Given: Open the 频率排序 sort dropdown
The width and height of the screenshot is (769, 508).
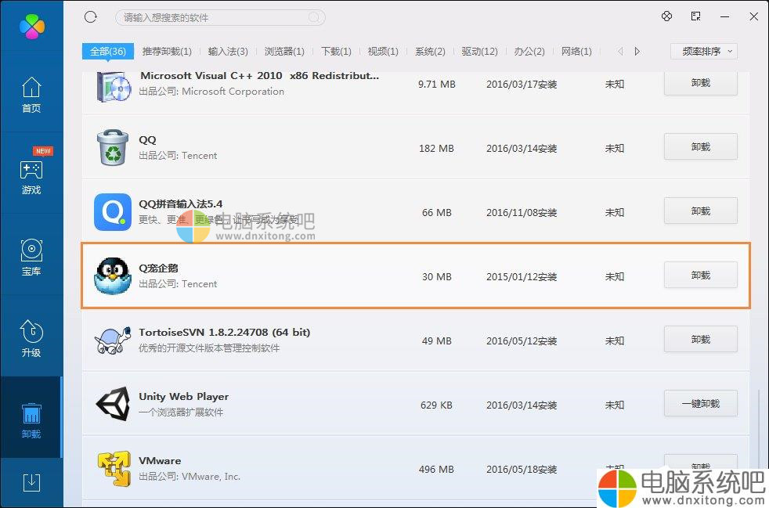Looking at the screenshot, I should tap(704, 51).
